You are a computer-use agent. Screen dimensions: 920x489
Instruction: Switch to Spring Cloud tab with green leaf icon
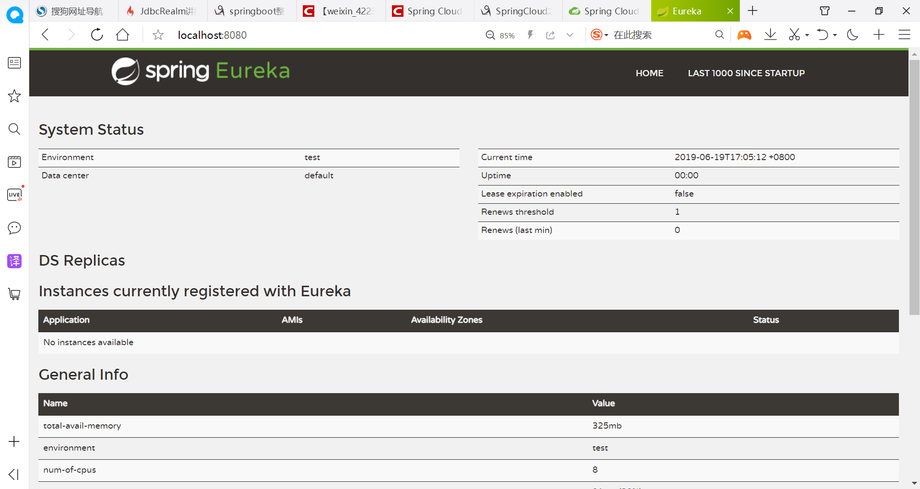click(607, 11)
